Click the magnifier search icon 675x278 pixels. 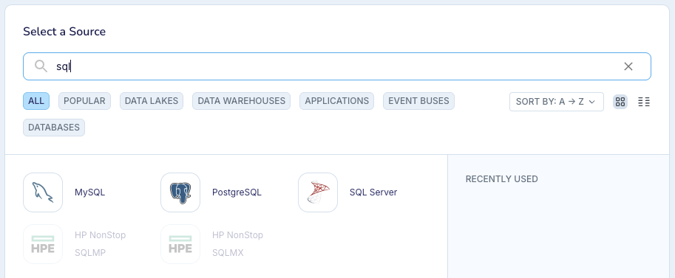click(x=41, y=66)
